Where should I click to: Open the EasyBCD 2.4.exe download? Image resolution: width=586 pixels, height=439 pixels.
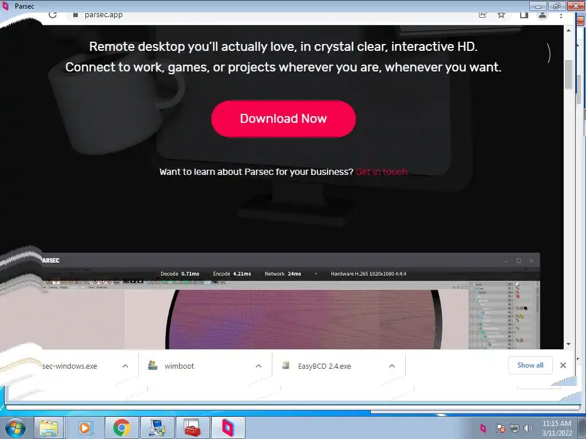click(324, 366)
